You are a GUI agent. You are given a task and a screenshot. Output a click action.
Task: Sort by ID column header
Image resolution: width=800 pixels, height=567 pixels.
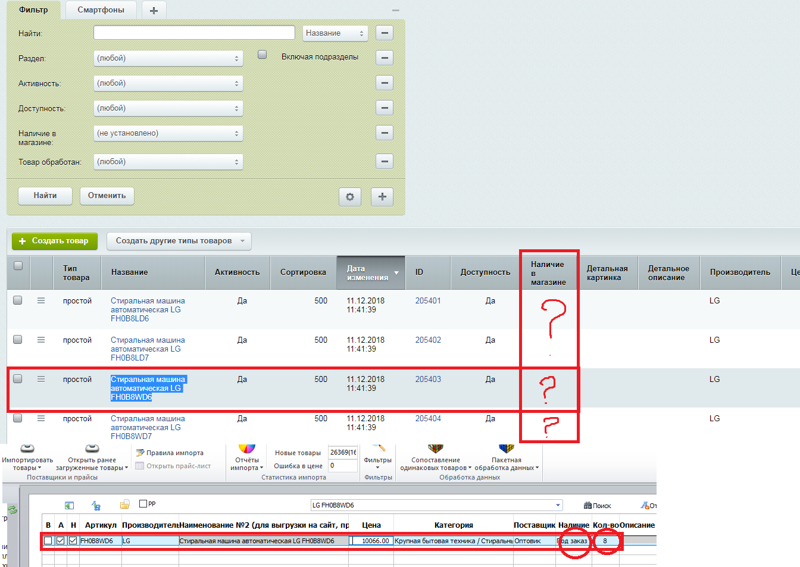pyautogui.click(x=428, y=272)
